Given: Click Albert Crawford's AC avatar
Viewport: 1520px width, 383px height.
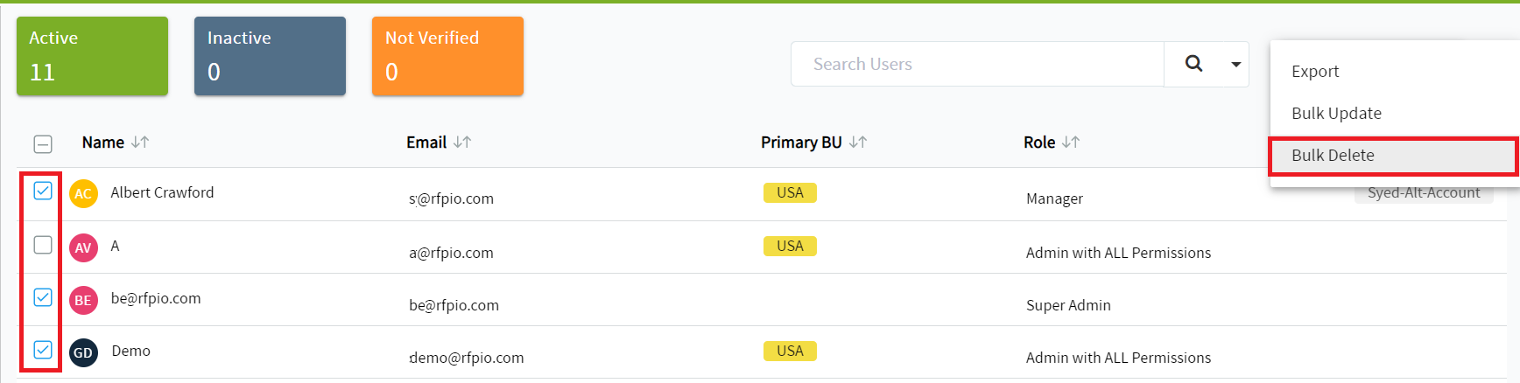Looking at the screenshot, I should click(83, 194).
